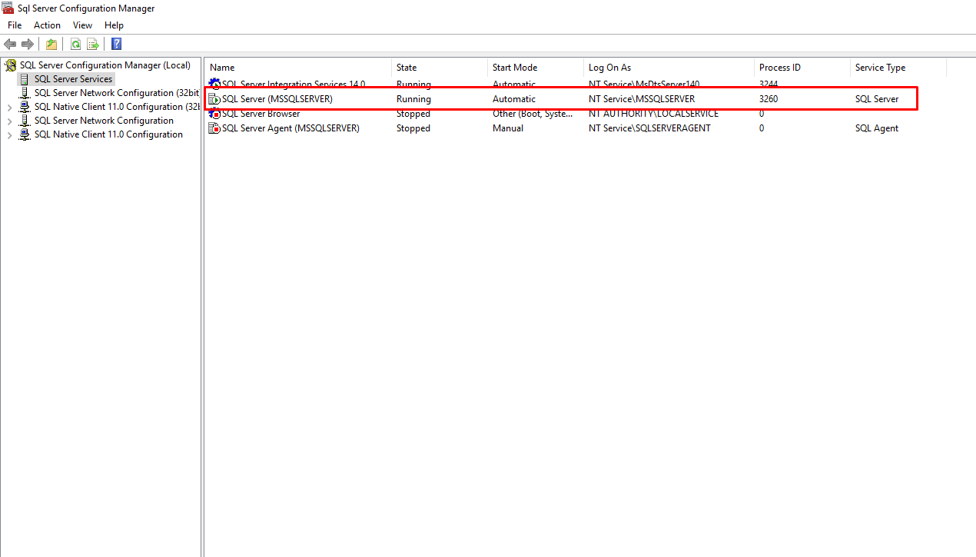Expand SQL Native Client 11.0 Configuration (32bit) node

click(9, 108)
